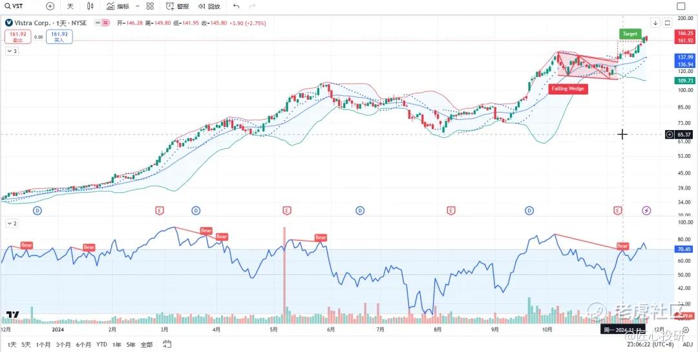Select the 1个月 time range

(x=43, y=344)
